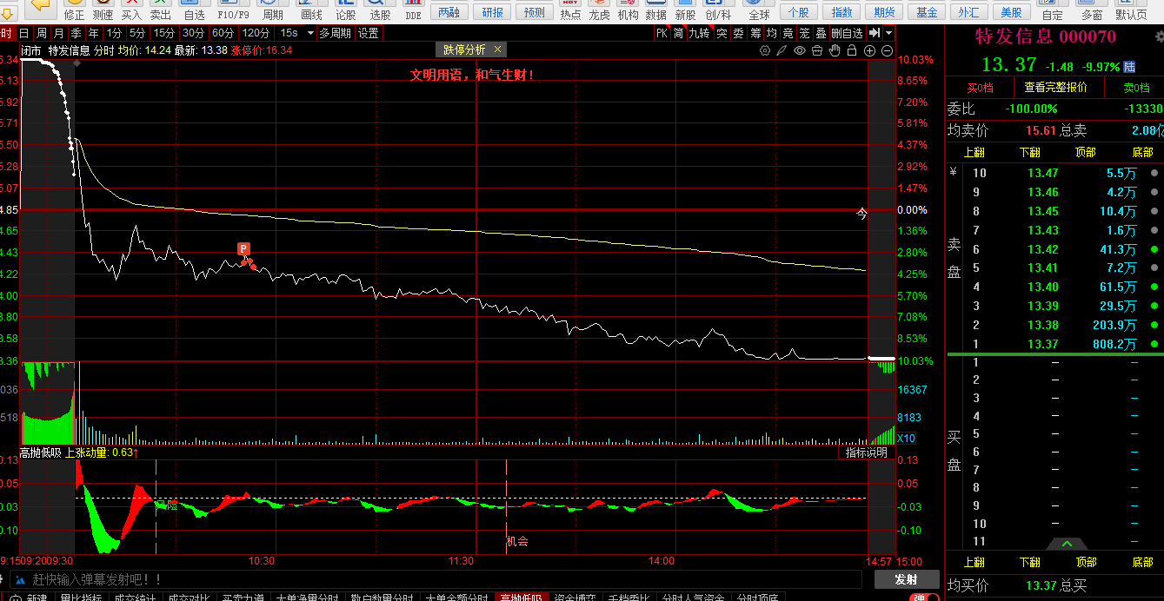The height and width of the screenshot is (601, 1164).
Task: Zoom in with the plus circle icon
Action: pyautogui.click(x=869, y=50)
